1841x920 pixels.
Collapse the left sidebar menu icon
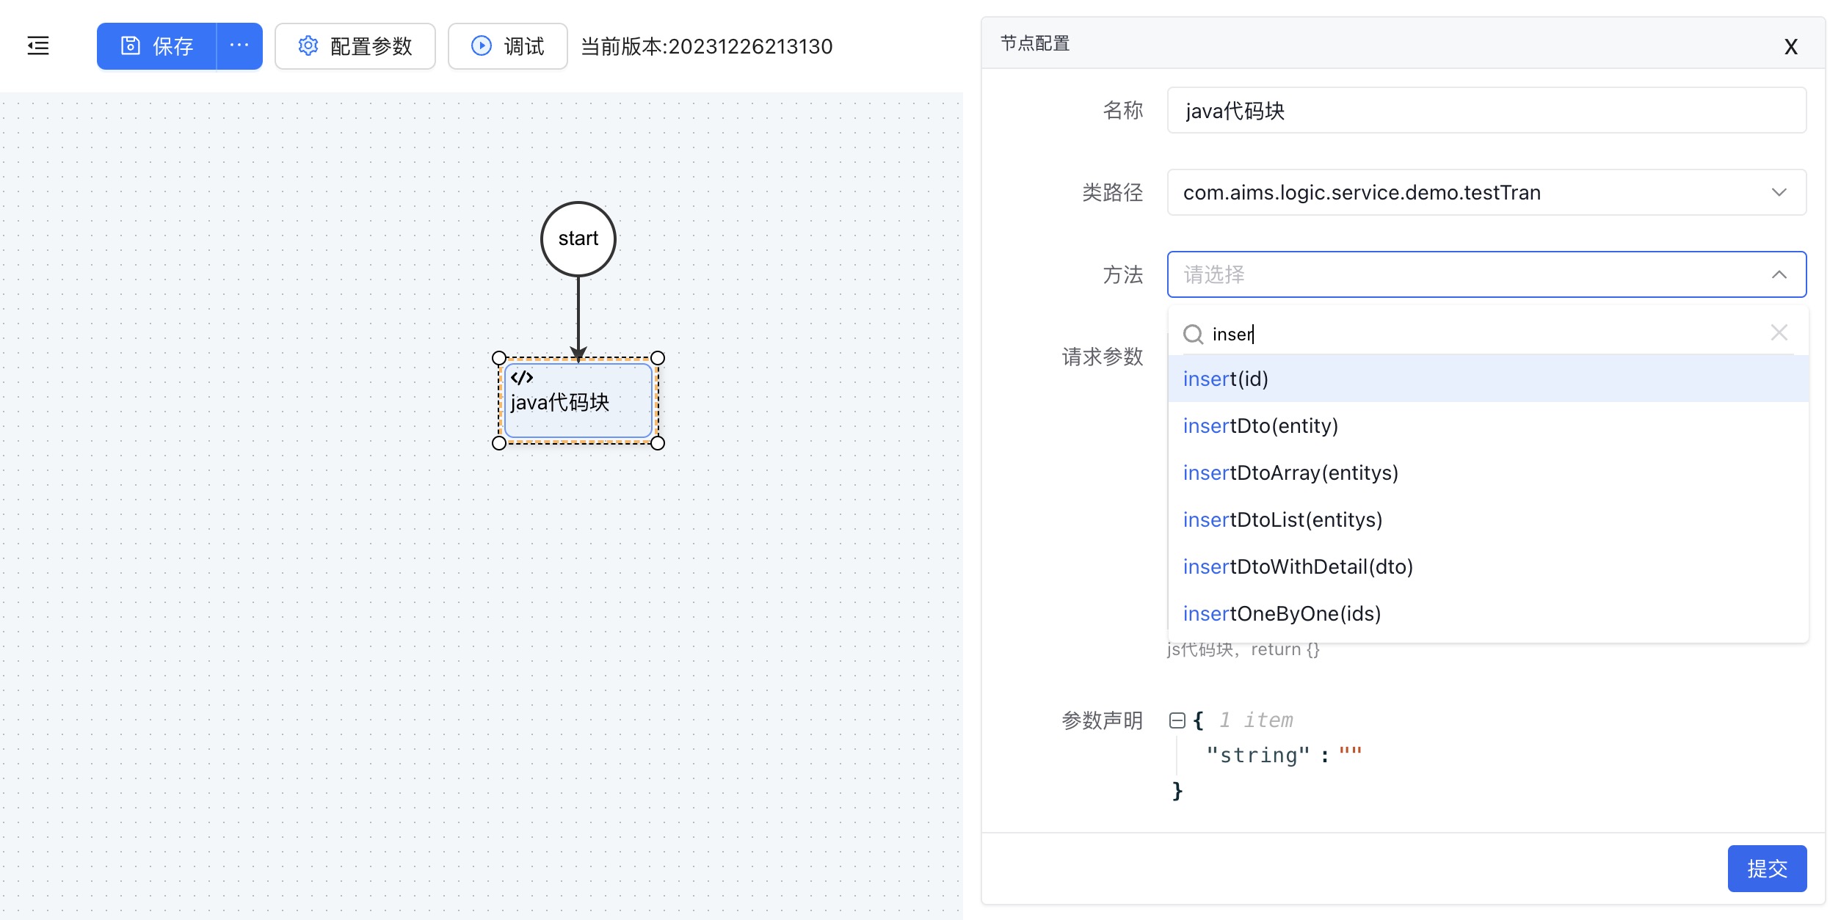[x=38, y=46]
